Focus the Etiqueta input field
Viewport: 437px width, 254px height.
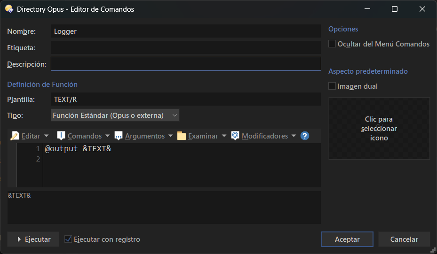[186, 47]
